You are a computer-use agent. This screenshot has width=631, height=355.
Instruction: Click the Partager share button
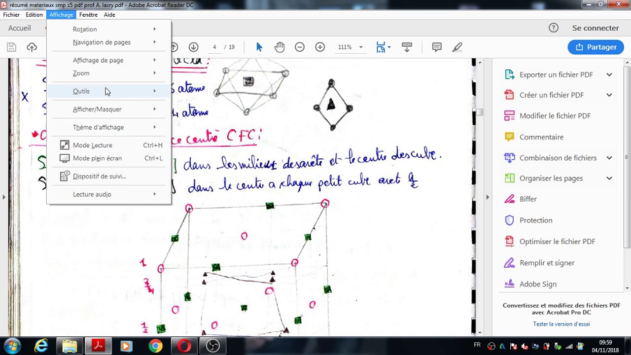tap(596, 47)
